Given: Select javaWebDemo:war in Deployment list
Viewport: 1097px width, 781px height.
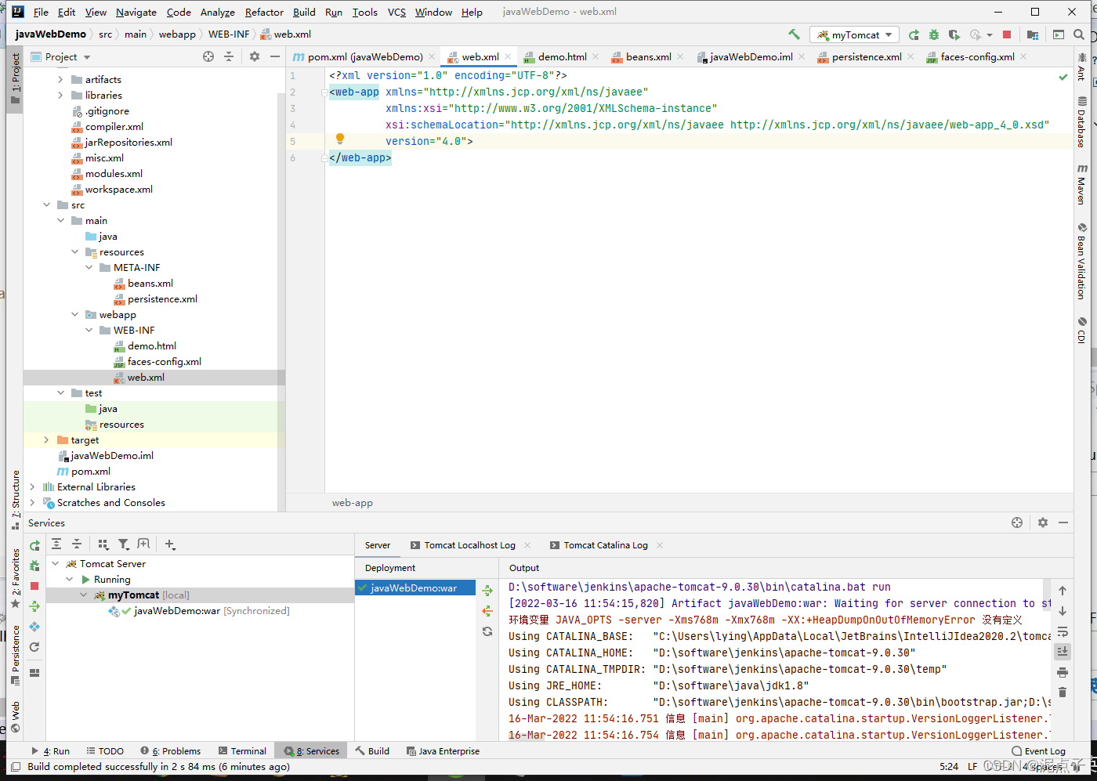Looking at the screenshot, I should tap(415, 588).
